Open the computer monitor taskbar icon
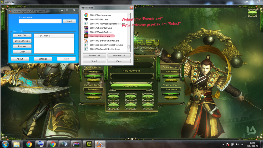263x148 pixels. (41, 144)
